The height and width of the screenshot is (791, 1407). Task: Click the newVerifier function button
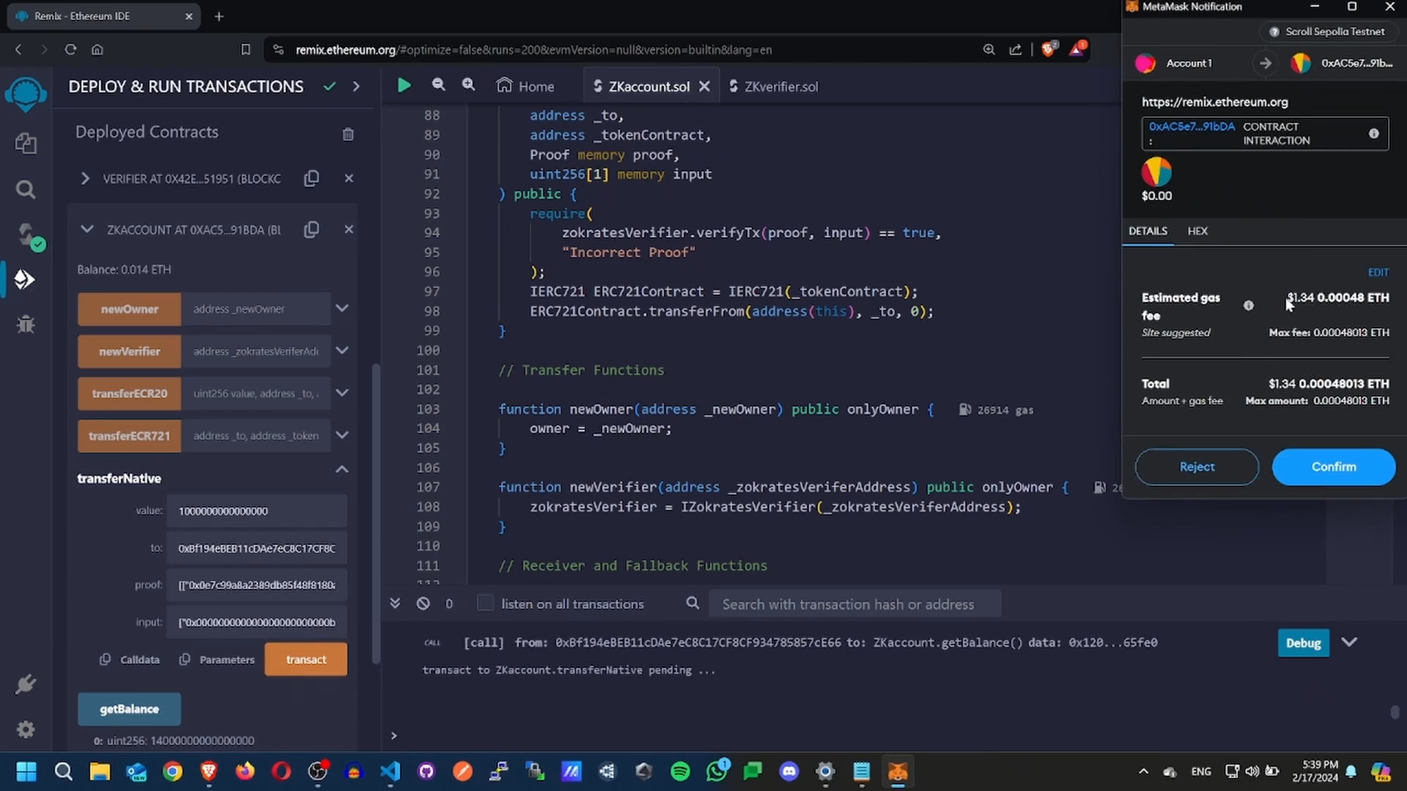coord(130,352)
